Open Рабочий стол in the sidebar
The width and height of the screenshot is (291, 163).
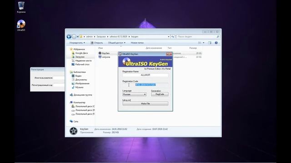pyautogui.click(x=82, y=64)
